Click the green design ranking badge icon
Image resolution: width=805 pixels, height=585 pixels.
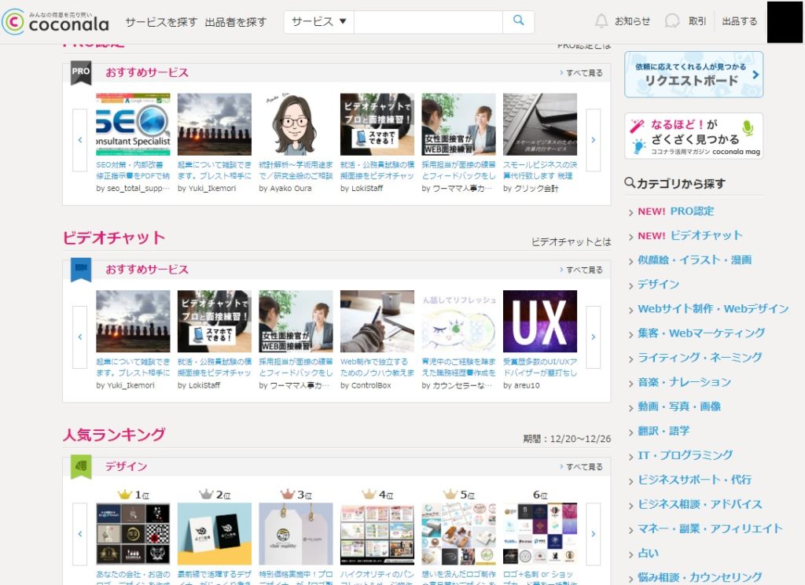click(x=81, y=466)
